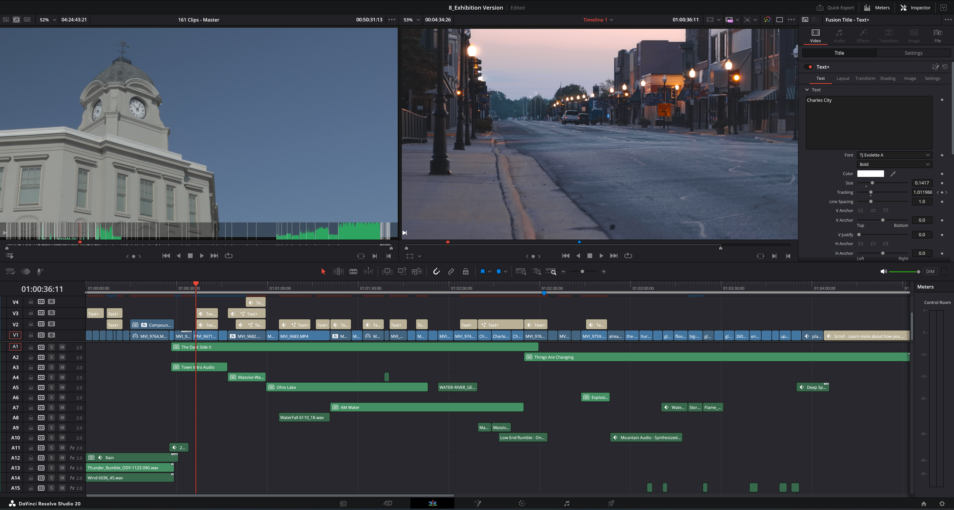Image resolution: width=954 pixels, height=510 pixels.
Task: Click the color eyedropper picker
Action: coord(893,174)
